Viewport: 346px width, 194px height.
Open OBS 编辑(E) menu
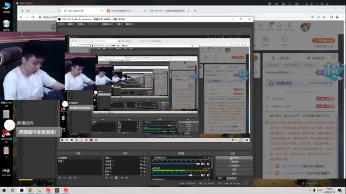click(x=71, y=24)
